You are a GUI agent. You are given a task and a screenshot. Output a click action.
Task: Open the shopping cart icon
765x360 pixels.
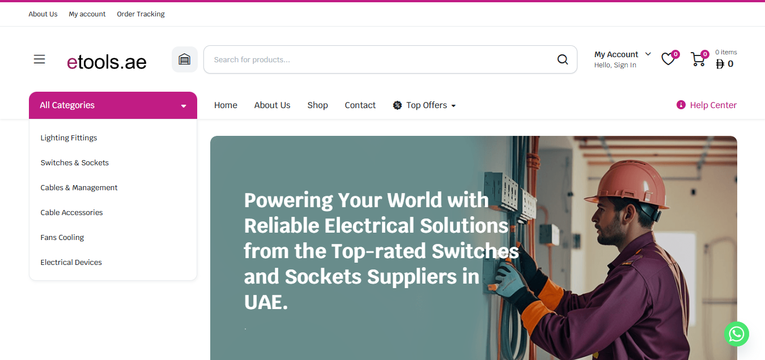(x=698, y=59)
